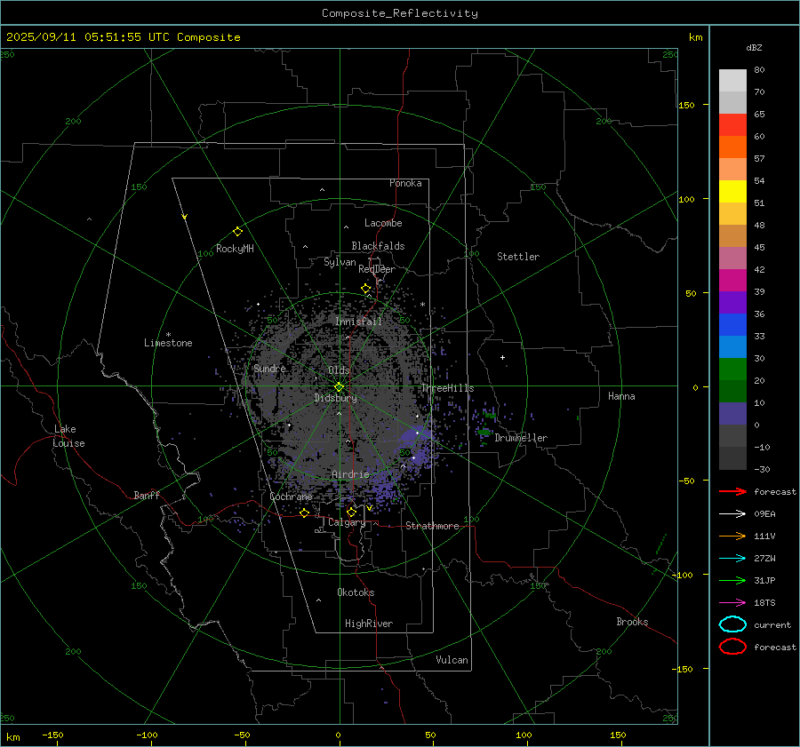This screenshot has height=747, width=800.
Task: Click the white plus marker west of Hanna
Action: [502, 357]
